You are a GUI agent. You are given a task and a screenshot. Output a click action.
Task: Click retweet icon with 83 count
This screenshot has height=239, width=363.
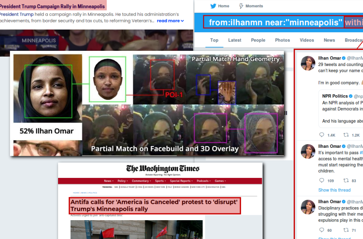pyautogui.click(x=346, y=180)
